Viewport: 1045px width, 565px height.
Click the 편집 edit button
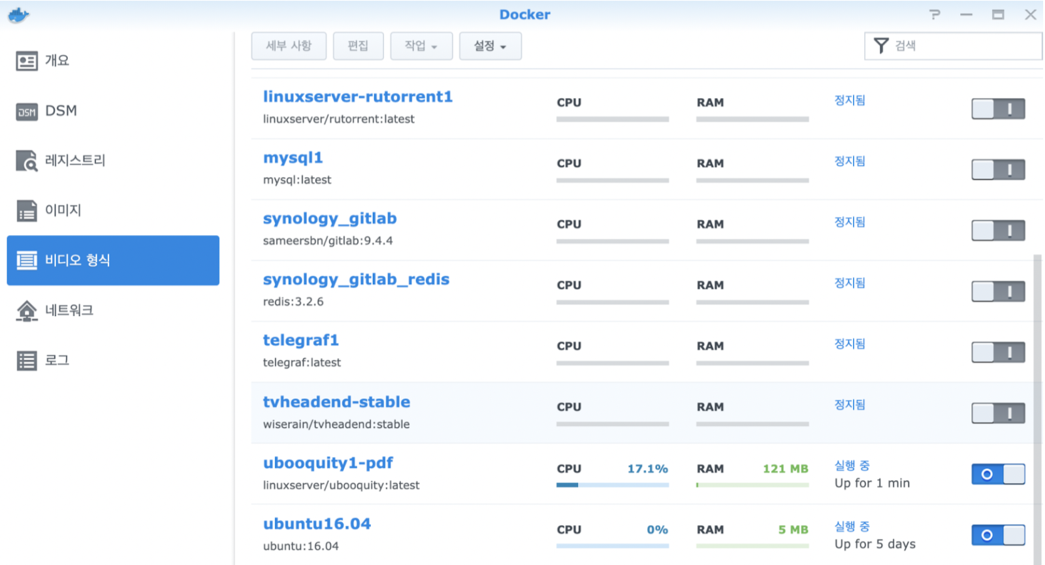pos(358,46)
